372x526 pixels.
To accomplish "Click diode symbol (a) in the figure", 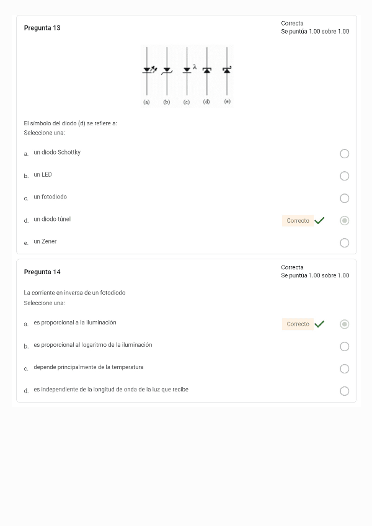I will [147, 70].
